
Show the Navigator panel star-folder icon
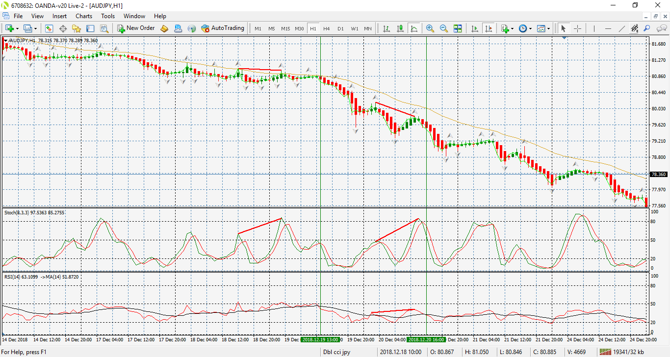(77, 28)
